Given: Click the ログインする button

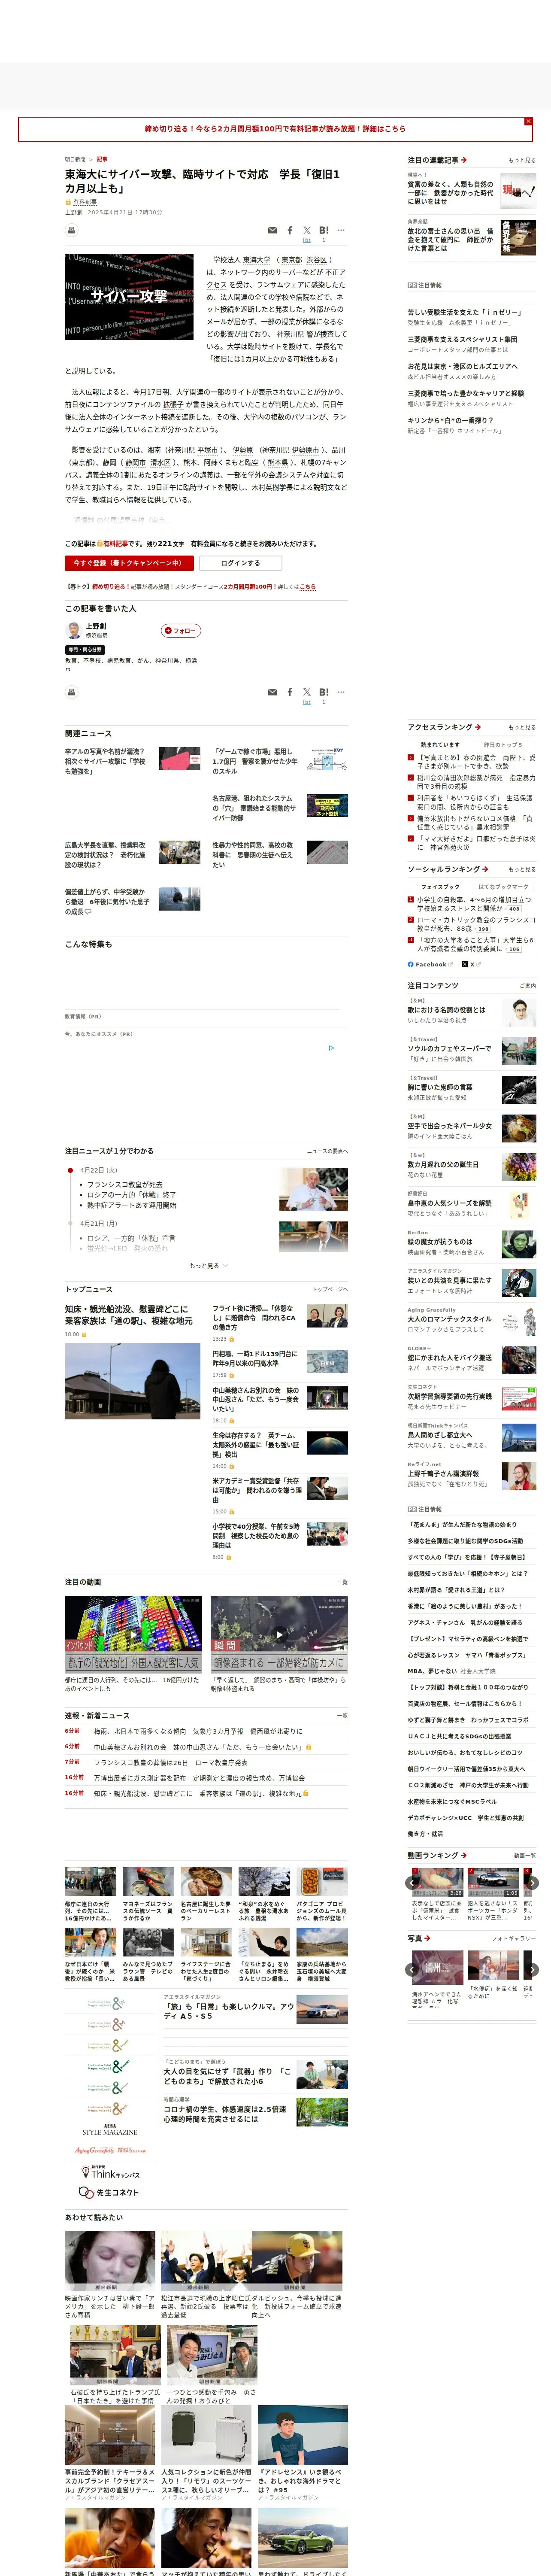Looking at the screenshot, I should pyautogui.click(x=240, y=563).
